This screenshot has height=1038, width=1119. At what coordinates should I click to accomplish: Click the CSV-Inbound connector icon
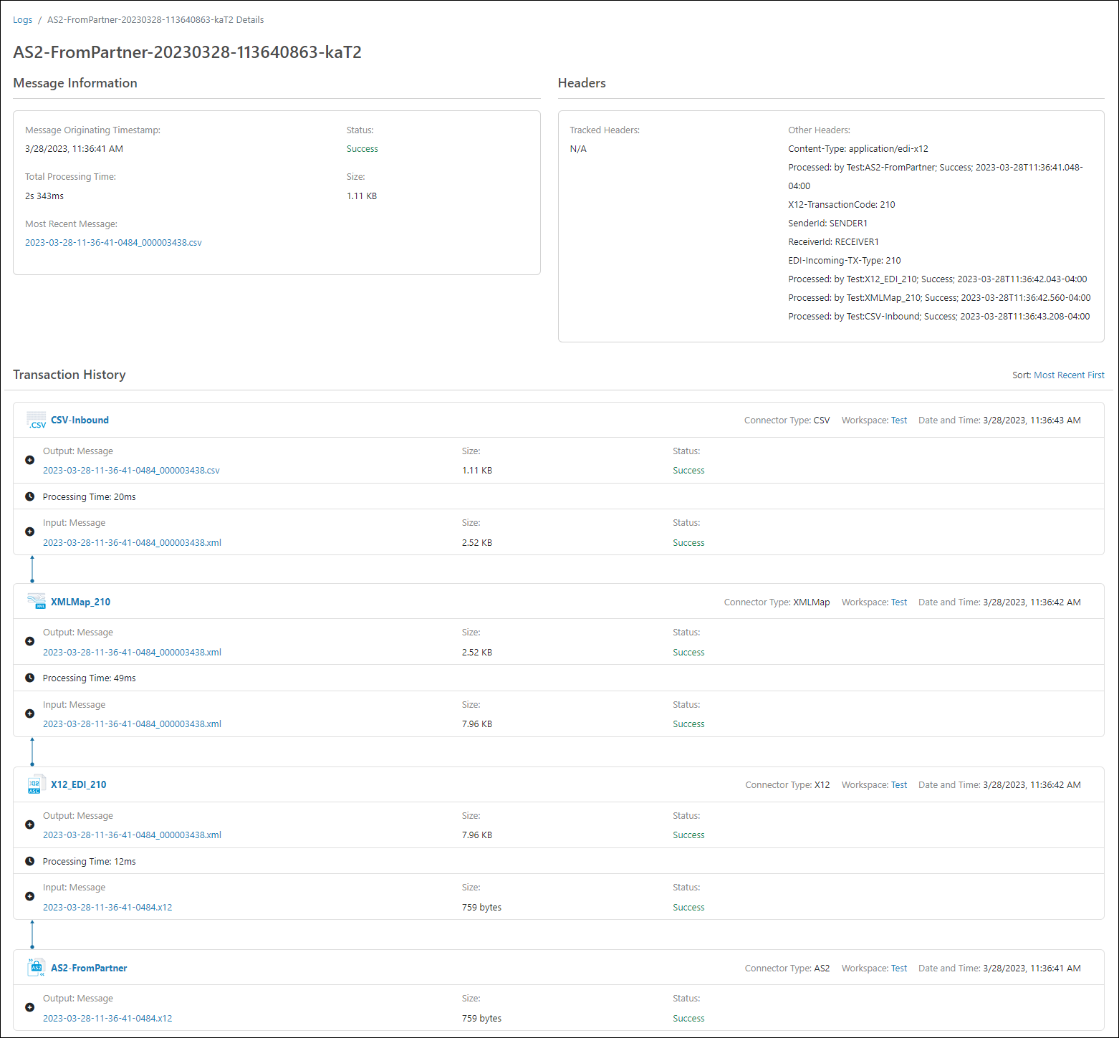pos(36,421)
